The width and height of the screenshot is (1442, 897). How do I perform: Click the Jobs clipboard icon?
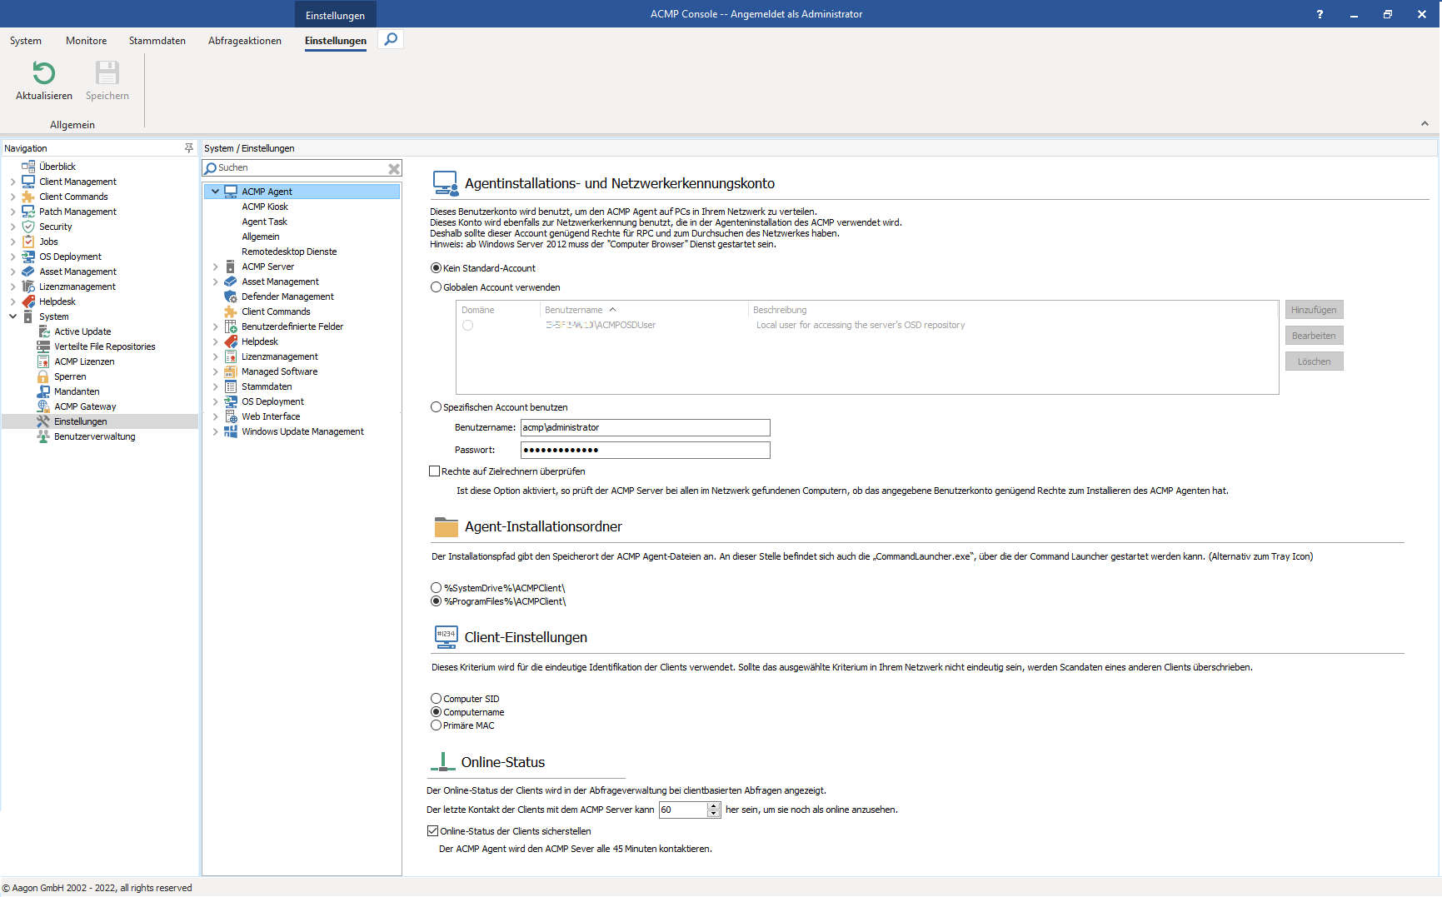[28, 242]
